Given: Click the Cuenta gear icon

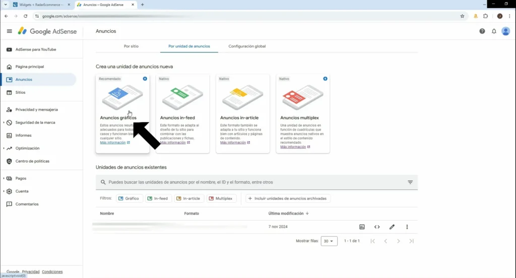Looking at the screenshot, I should pos(9,191).
